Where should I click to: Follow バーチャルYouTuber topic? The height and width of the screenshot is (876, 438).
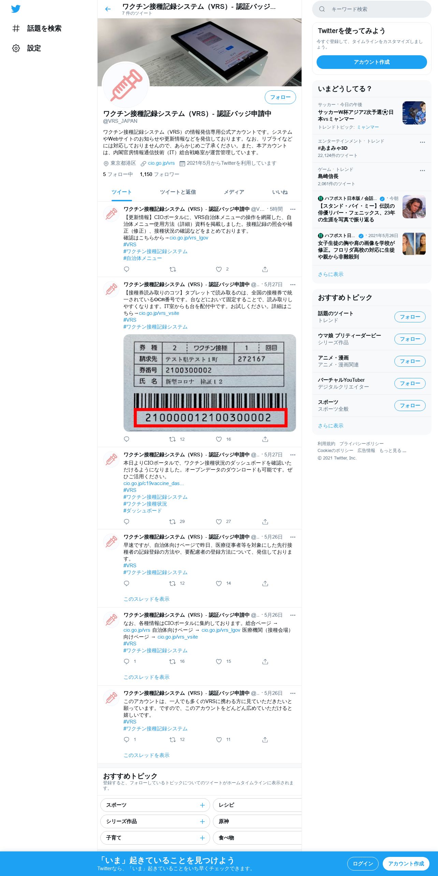pyautogui.click(x=410, y=383)
